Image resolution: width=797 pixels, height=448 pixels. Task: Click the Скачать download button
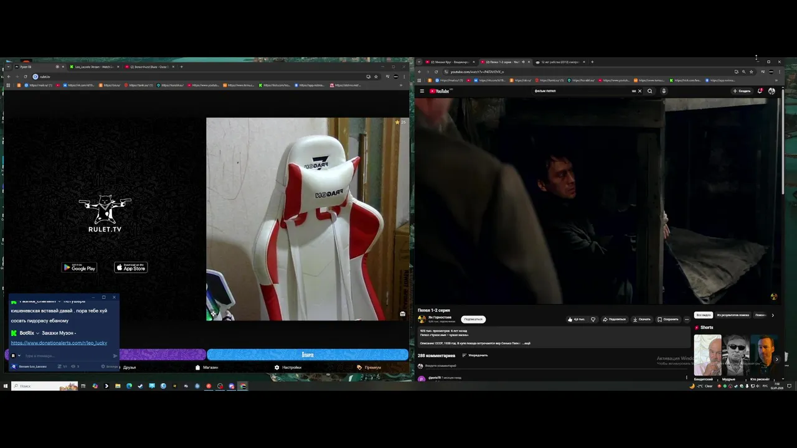pos(641,319)
